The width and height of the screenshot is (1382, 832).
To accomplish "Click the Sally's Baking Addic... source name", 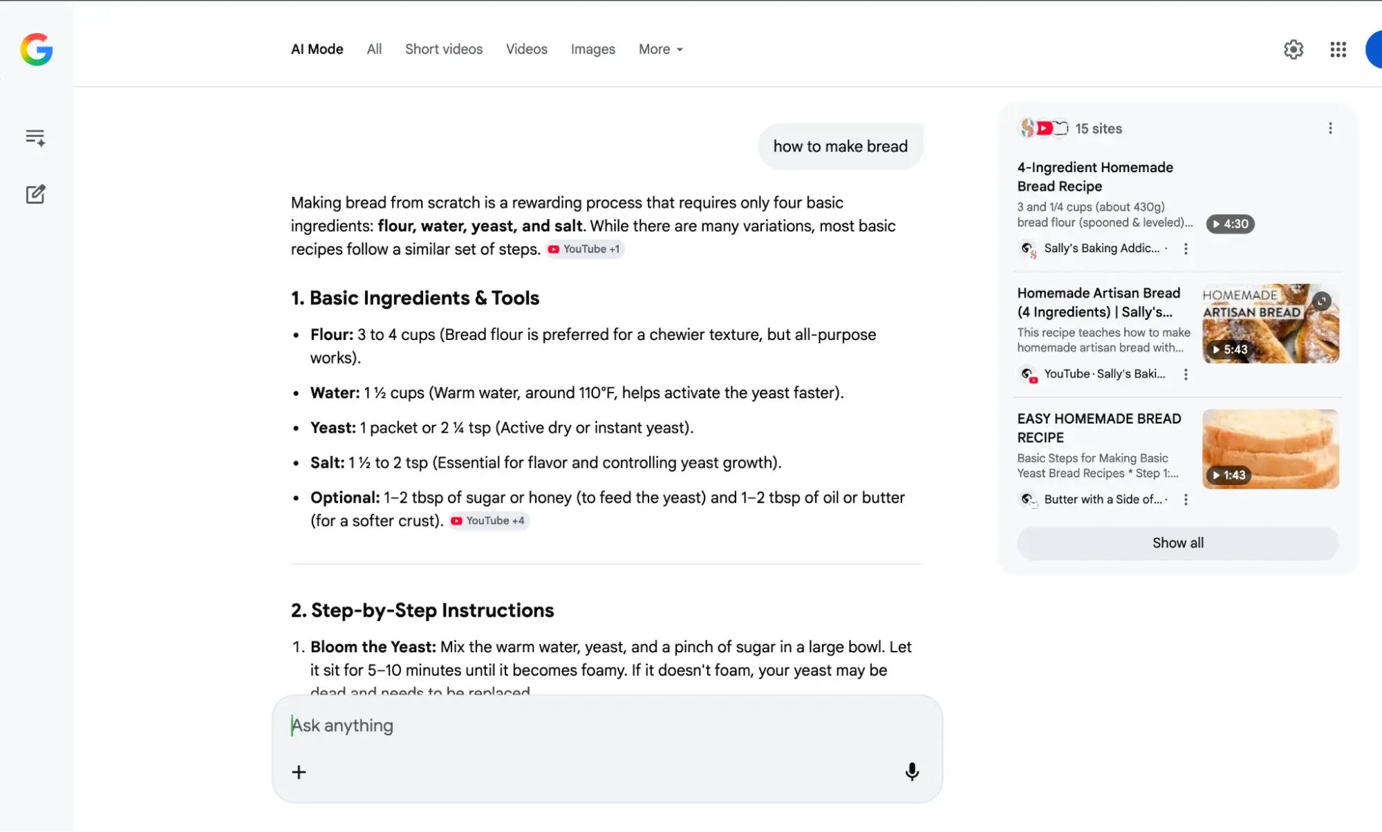I will coord(1101,249).
